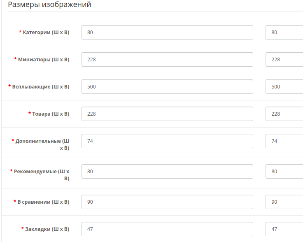Screen dimensions: 303x242
Task: Click the Категории (Ш x В) label
Action: 46,33
